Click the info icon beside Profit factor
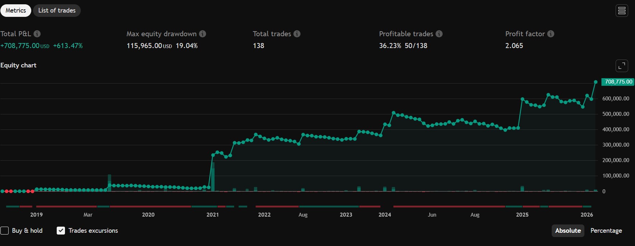Viewport: 635px width, 246px height. pyautogui.click(x=551, y=34)
